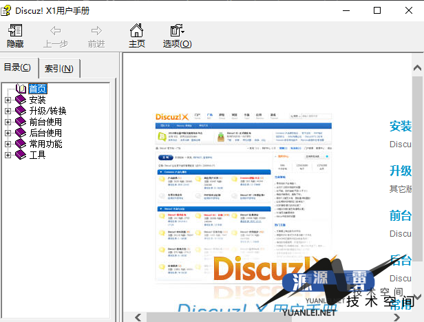Click the open-book icon beside 首页
The image size is (424, 322).
(21, 88)
